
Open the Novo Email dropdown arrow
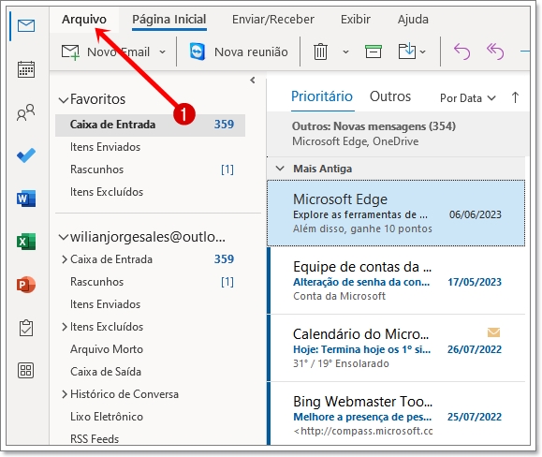(x=162, y=52)
